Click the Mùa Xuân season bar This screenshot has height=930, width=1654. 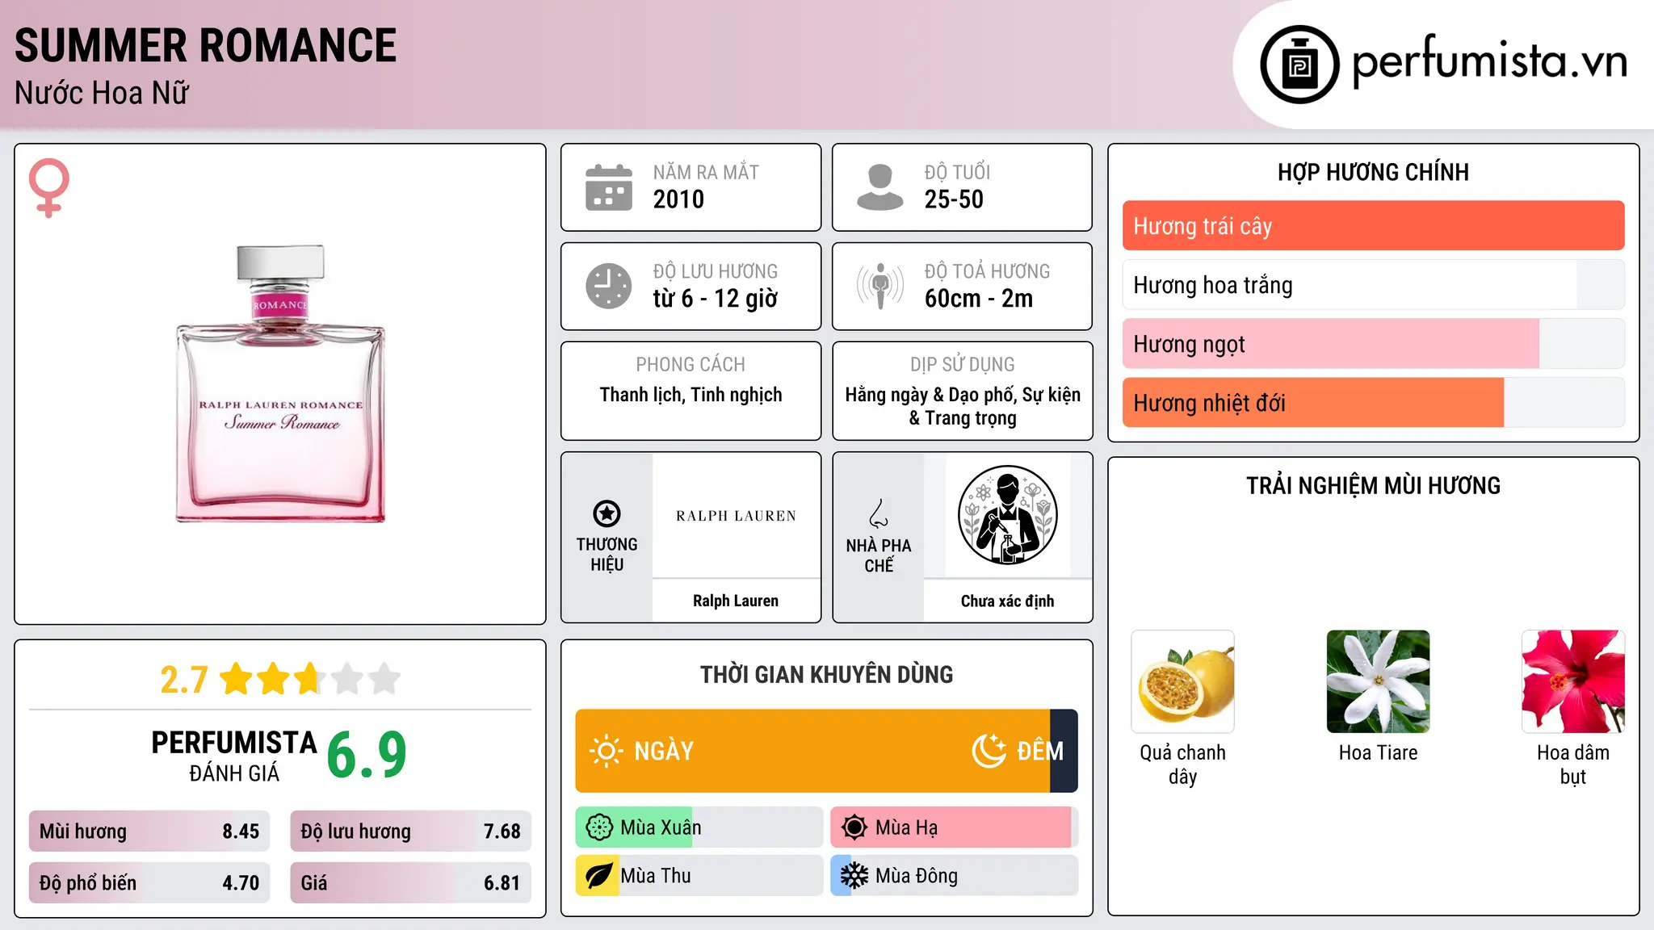point(699,827)
